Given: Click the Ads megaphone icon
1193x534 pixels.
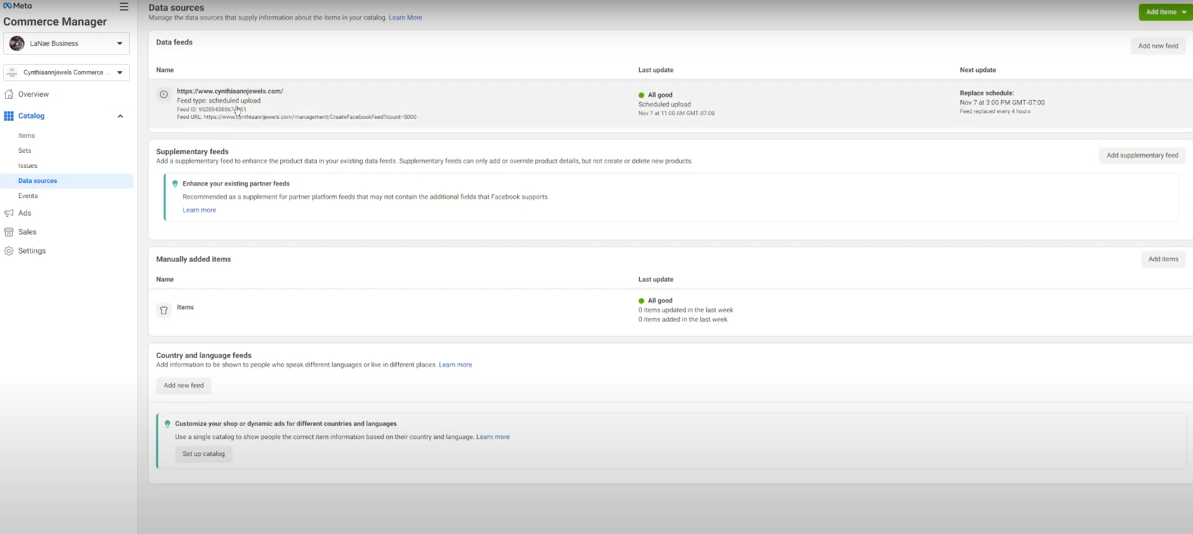Looking at the screenshot, I should 9,213.
